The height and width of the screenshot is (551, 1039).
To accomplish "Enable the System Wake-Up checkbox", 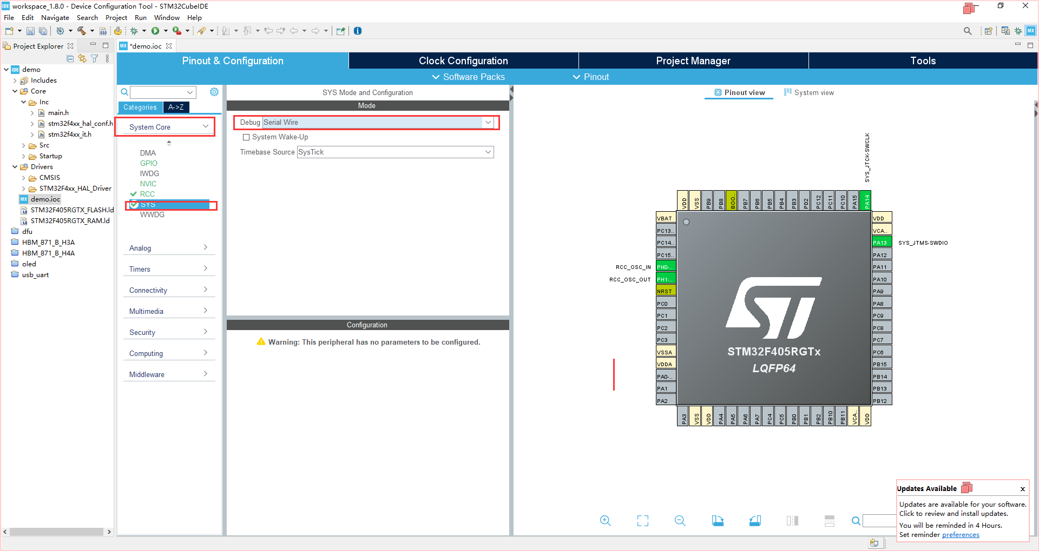I will click(246, 137).
